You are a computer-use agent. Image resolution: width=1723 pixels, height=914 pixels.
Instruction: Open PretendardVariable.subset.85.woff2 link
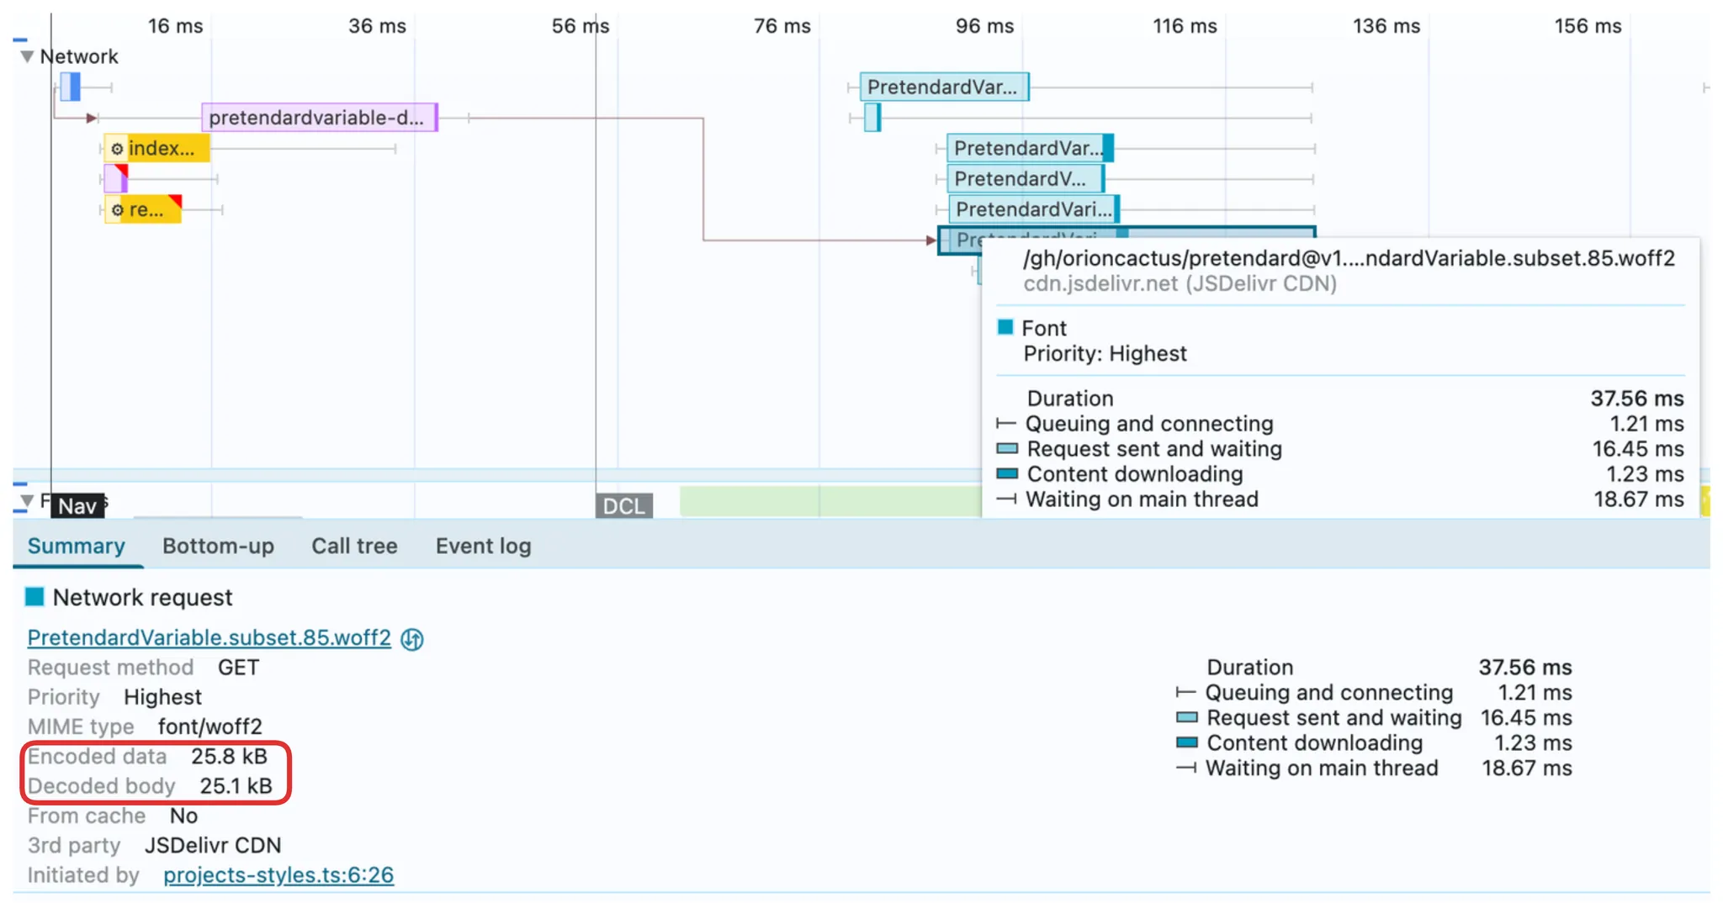(209, 637)
